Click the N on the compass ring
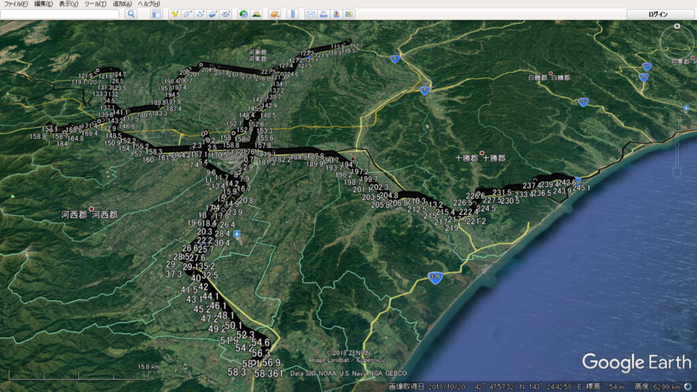This screenshot has height=392, width=697. click(677, 27)
